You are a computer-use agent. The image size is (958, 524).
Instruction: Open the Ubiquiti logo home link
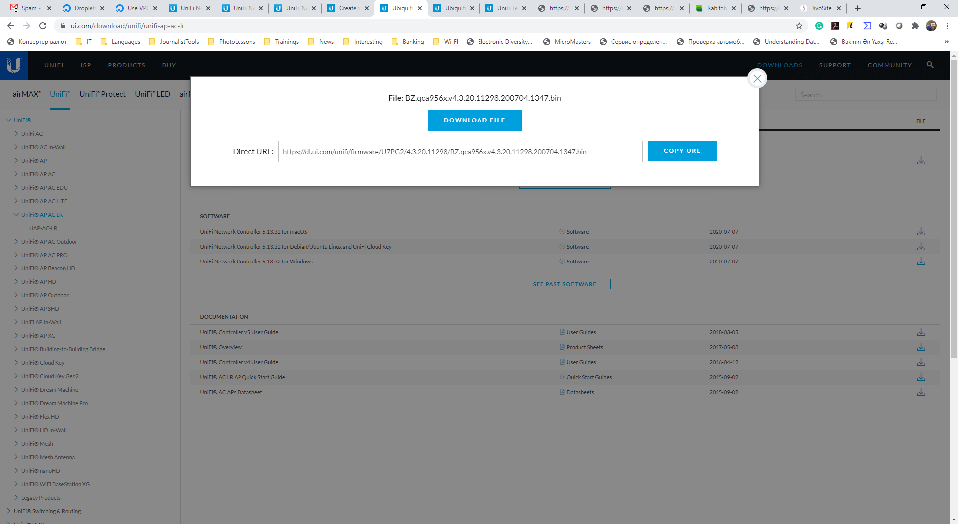coord(14,65)
